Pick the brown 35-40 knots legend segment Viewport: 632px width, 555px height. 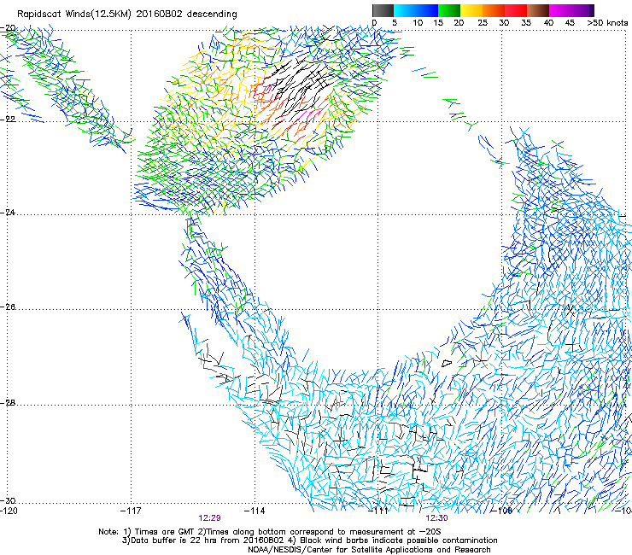(x=538, y=10)
